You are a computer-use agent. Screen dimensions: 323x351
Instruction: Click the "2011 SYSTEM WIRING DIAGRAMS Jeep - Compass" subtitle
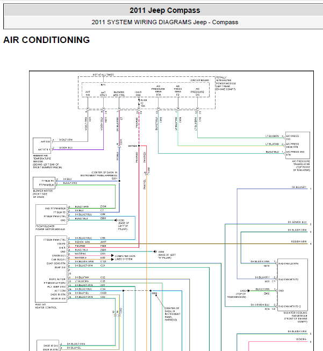click(165, 22)
